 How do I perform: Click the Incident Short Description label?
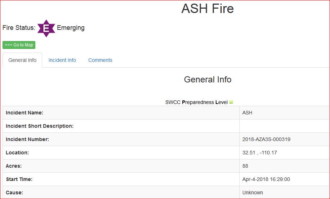40,126
